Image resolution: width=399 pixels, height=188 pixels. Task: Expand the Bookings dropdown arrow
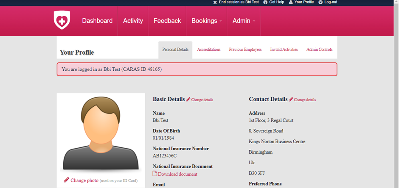pos(221,21)
